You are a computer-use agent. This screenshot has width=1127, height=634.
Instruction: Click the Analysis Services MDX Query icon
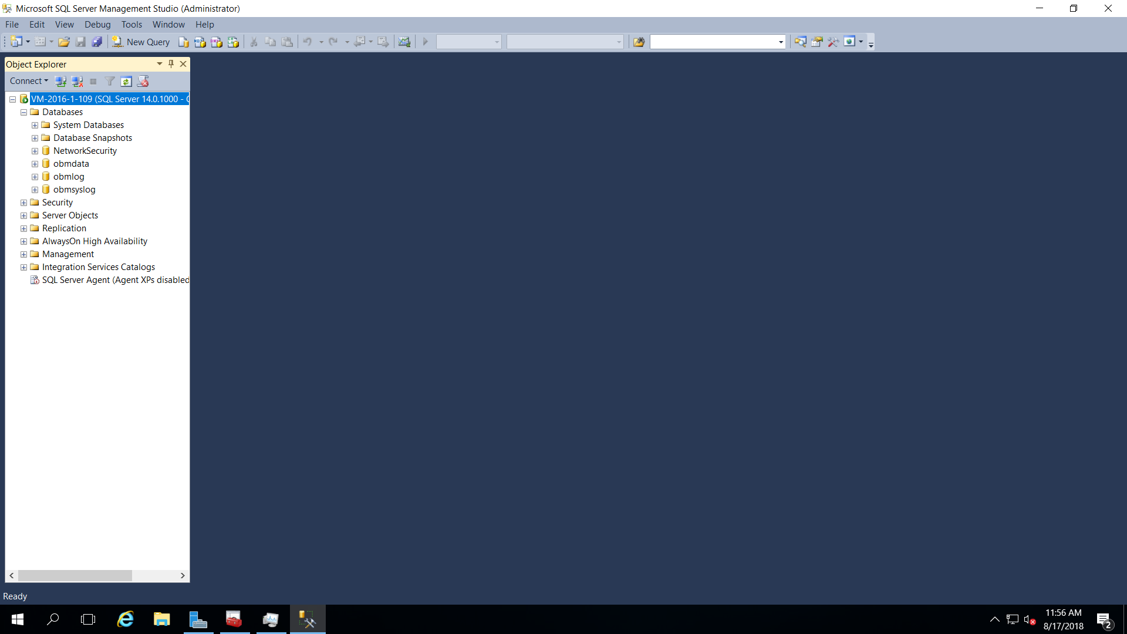point(200,42)
